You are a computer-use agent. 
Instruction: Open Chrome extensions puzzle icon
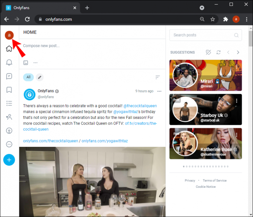[x=225, y=19]
